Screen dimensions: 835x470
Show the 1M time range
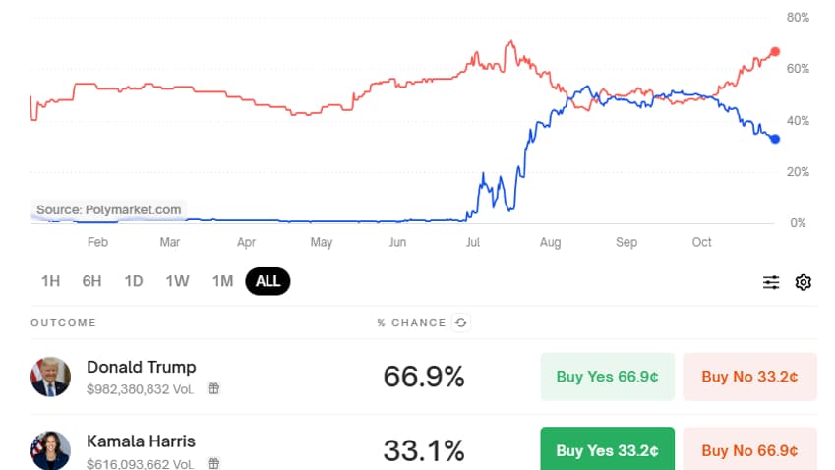pos(222,281)
